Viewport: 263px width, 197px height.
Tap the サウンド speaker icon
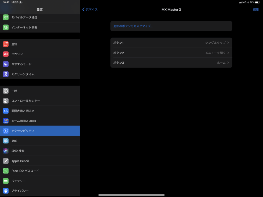(x=6, y=54)
